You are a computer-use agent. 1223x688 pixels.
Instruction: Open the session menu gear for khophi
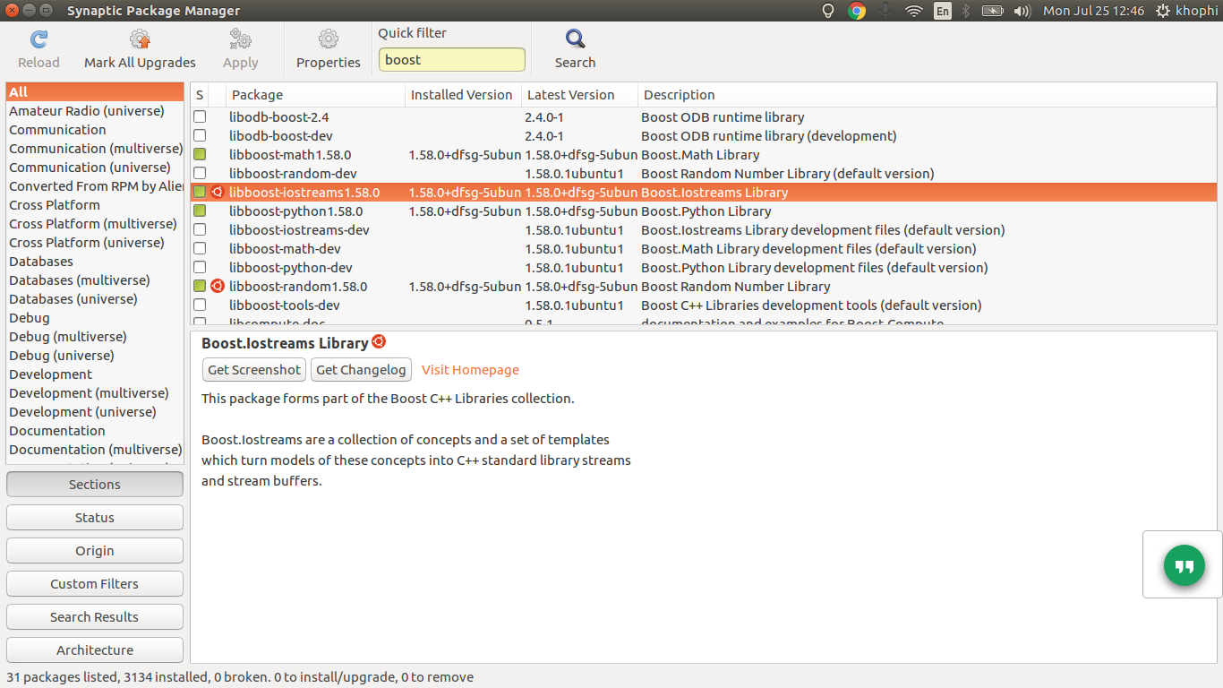[x=1162, y=11]
